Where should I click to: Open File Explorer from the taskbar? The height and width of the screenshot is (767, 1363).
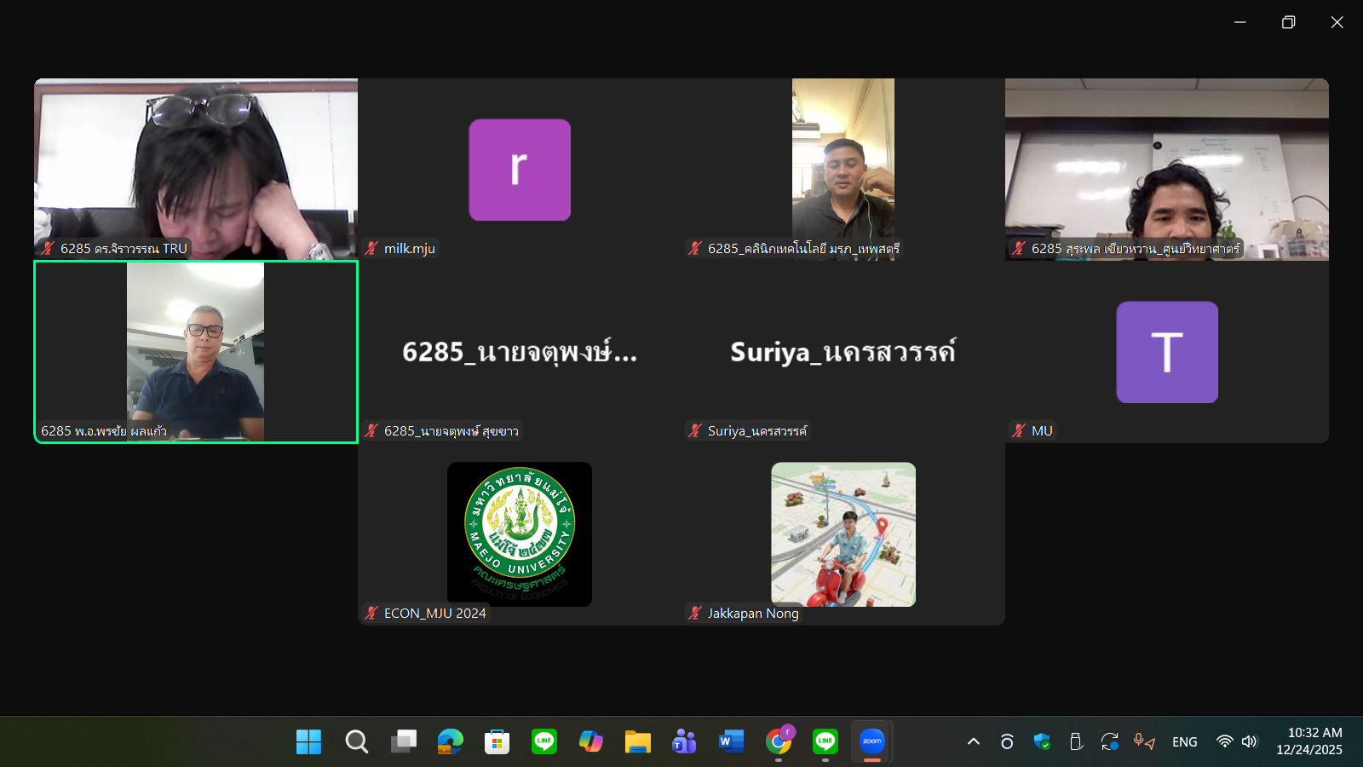tap(637, 741)
